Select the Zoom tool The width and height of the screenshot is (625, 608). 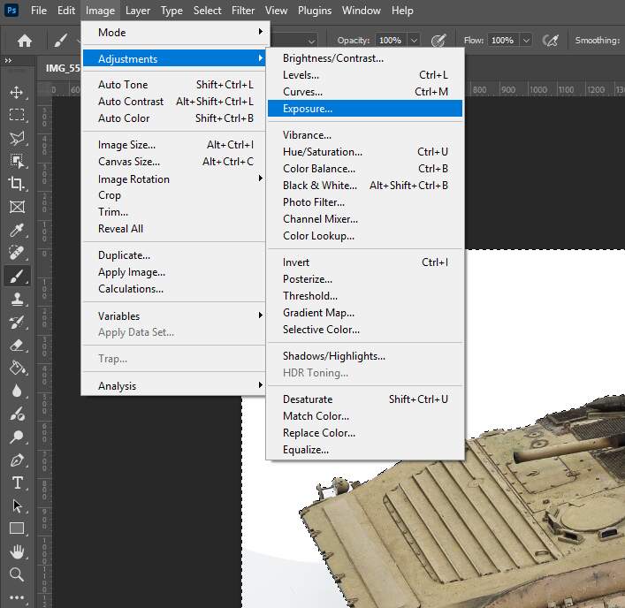coord(17,574)
